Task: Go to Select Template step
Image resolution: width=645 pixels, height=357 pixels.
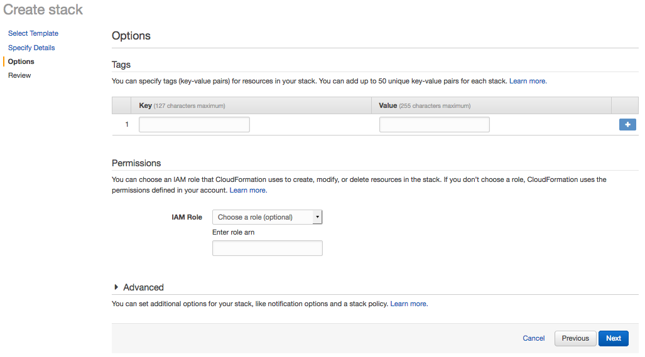Action: point(33,33)
